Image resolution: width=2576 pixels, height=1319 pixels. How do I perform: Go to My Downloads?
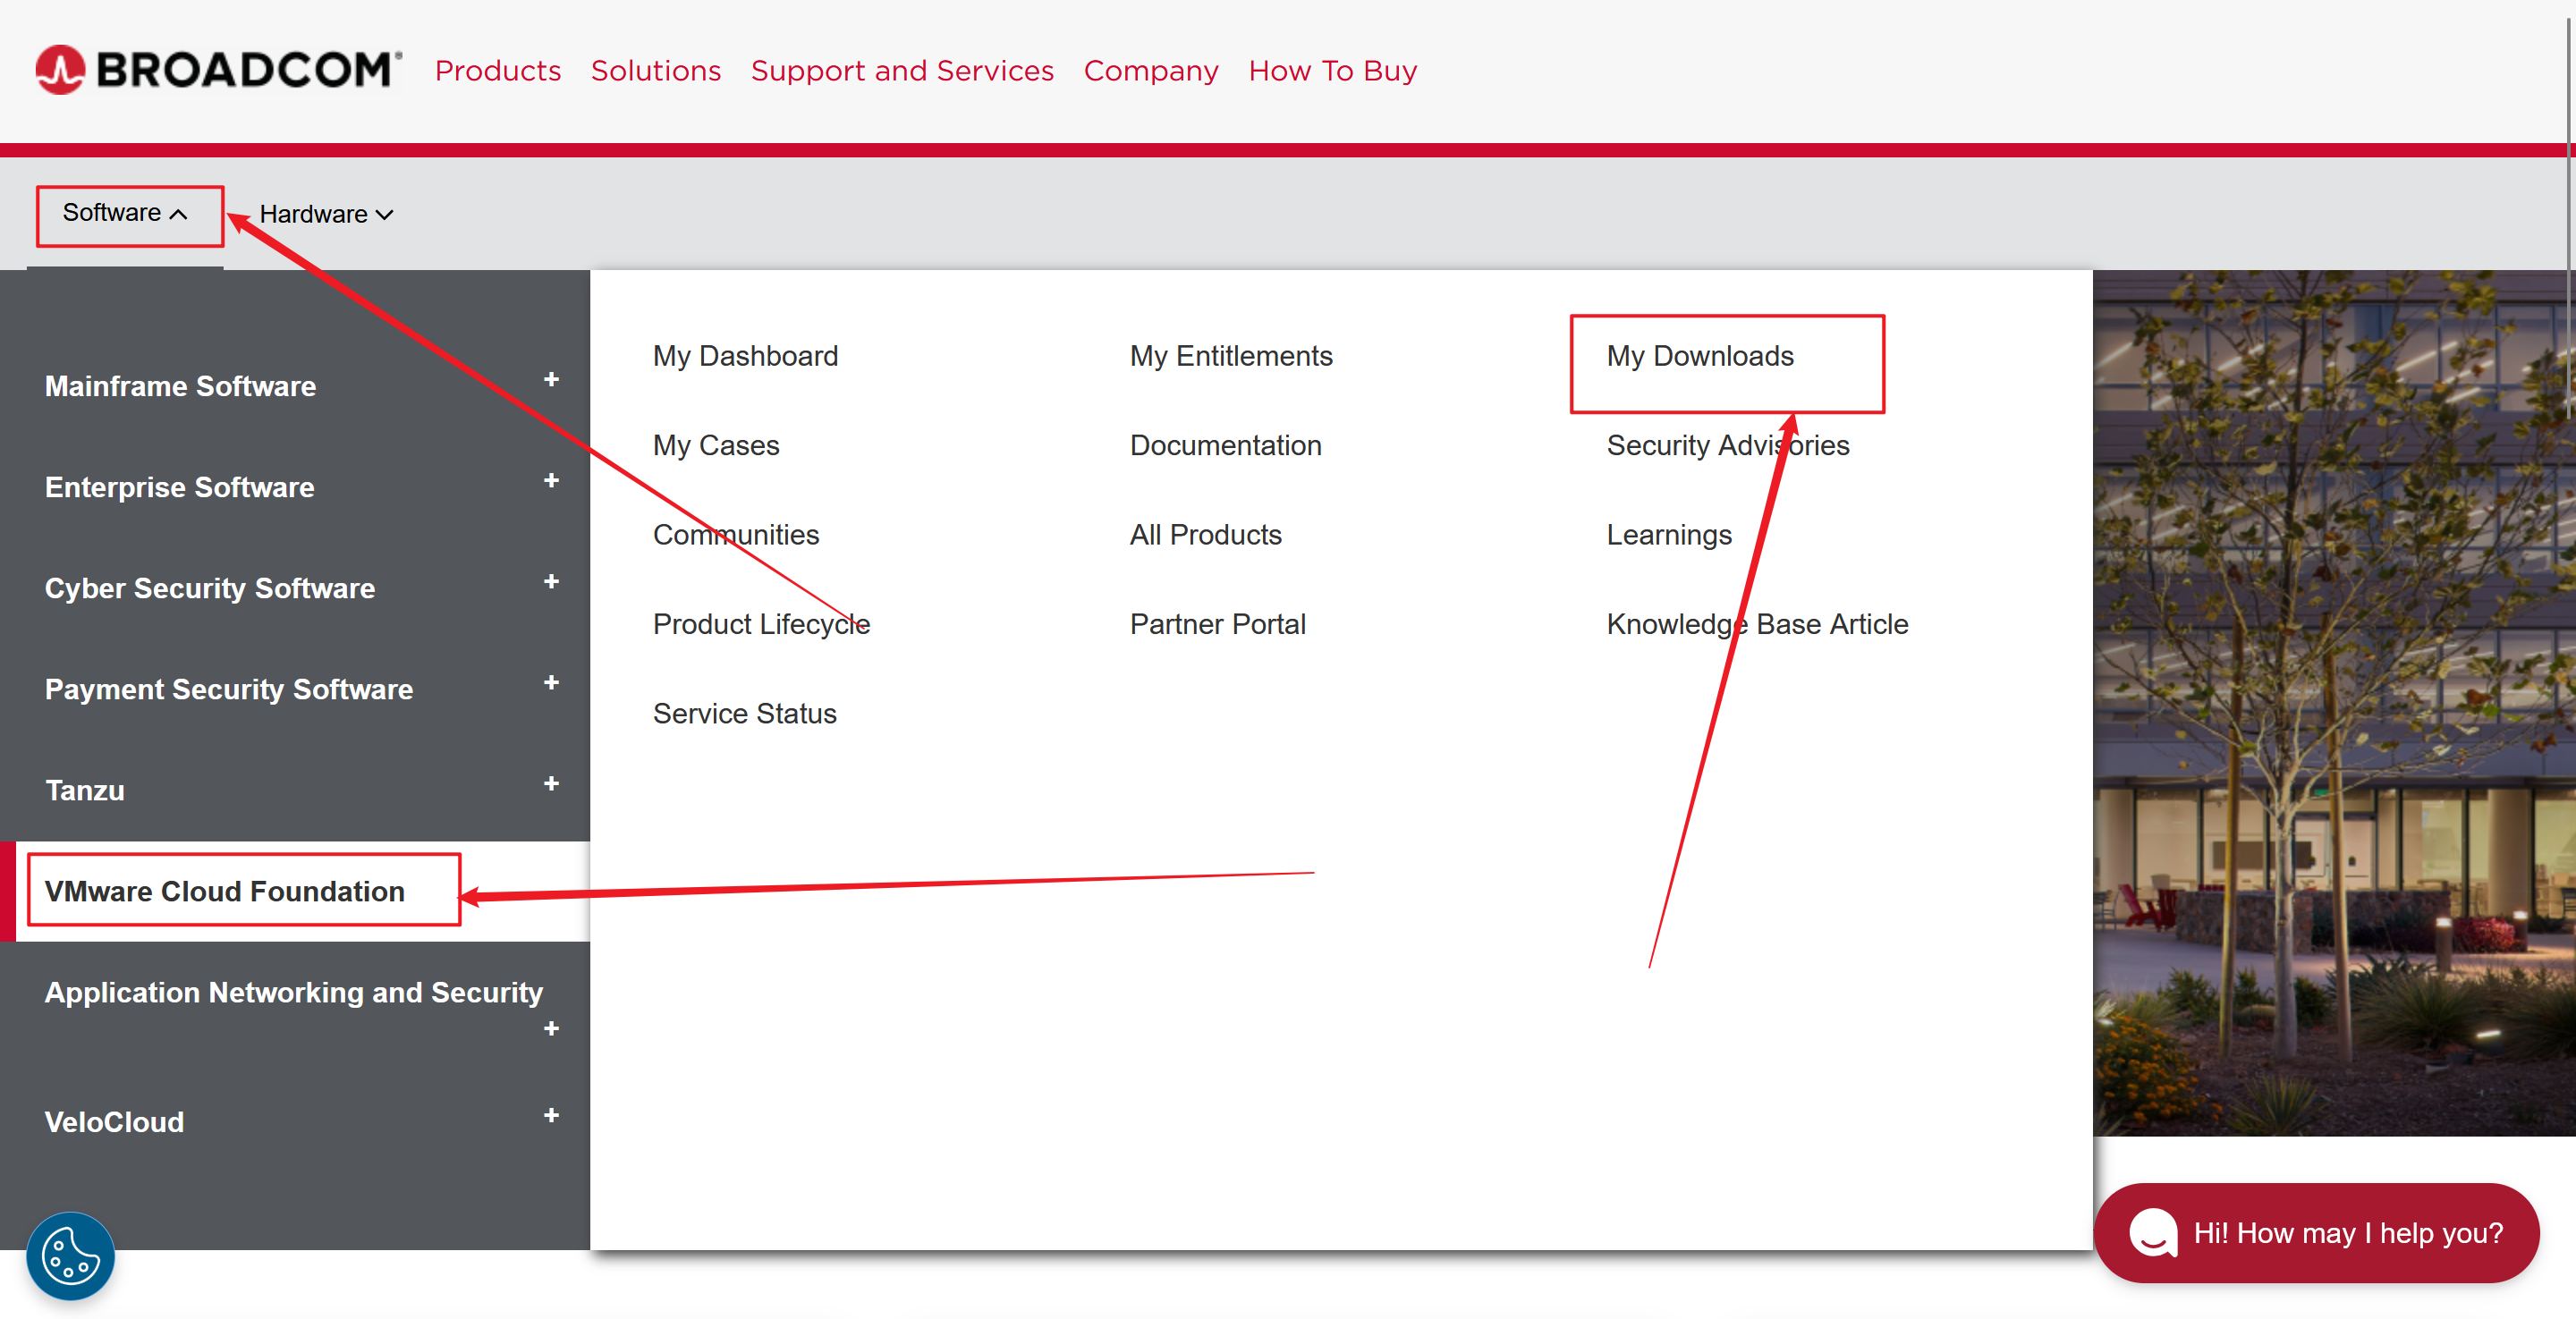click(x=1699, y=356)
